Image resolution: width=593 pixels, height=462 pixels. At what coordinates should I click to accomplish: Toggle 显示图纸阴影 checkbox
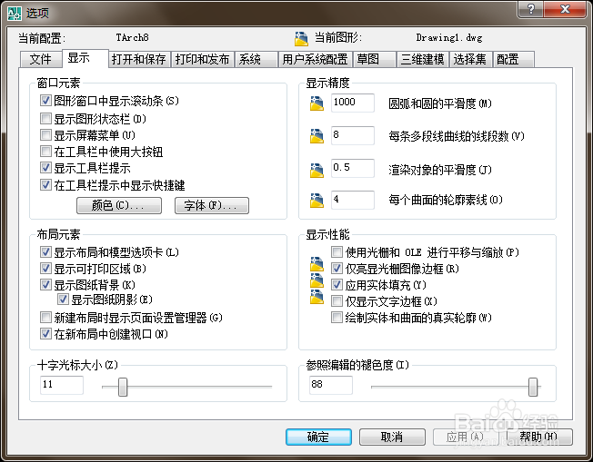(x=63, y=300)
